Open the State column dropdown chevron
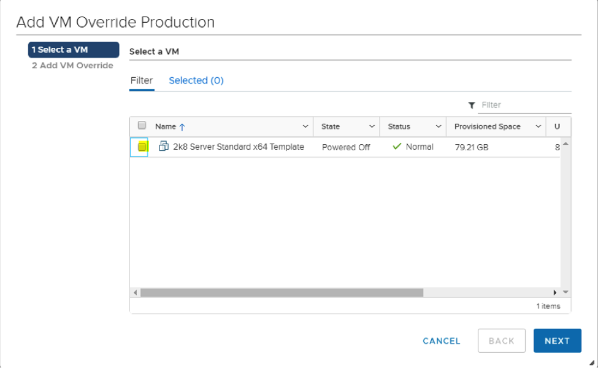The height and width of the screenshot is (368, 598). click(372, 126)
